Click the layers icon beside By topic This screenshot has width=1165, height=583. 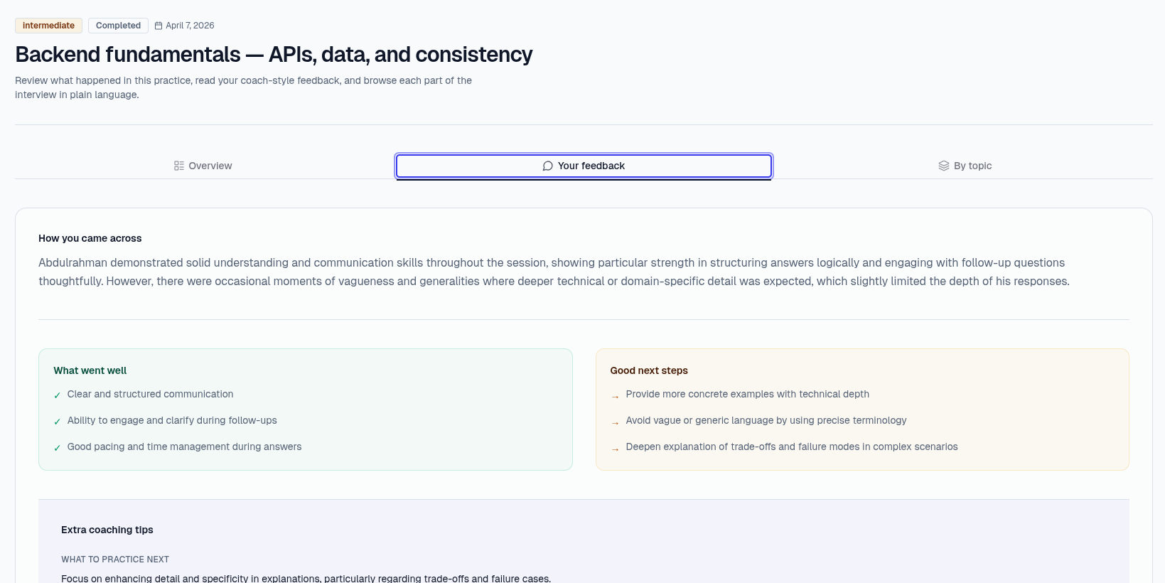tap(944, 166)
